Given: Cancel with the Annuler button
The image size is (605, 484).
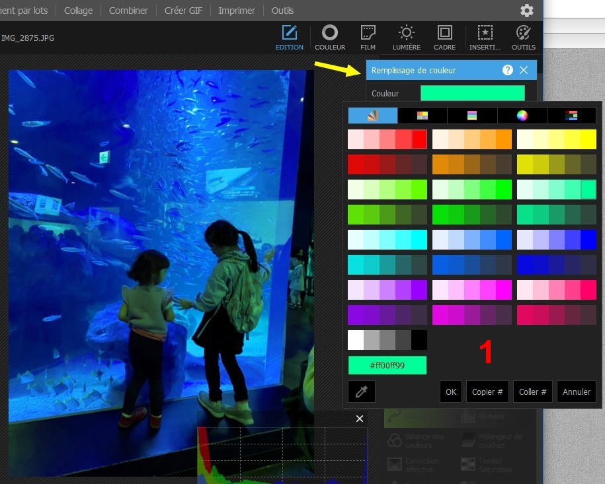Looking at the screenshot, I should tap(577, 392).
